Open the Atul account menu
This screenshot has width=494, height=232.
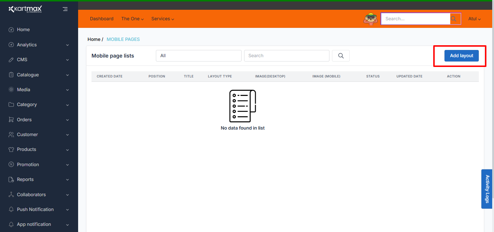click(474, 18)
